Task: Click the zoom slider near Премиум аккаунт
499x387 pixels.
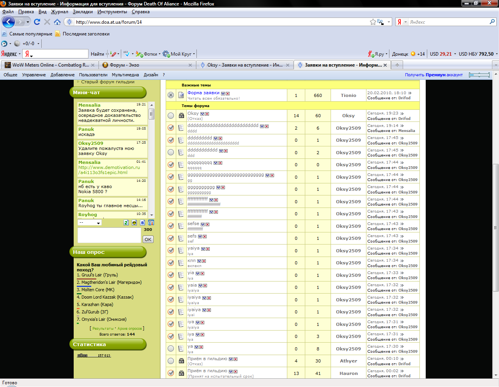Action: click(x=479, y=75)
